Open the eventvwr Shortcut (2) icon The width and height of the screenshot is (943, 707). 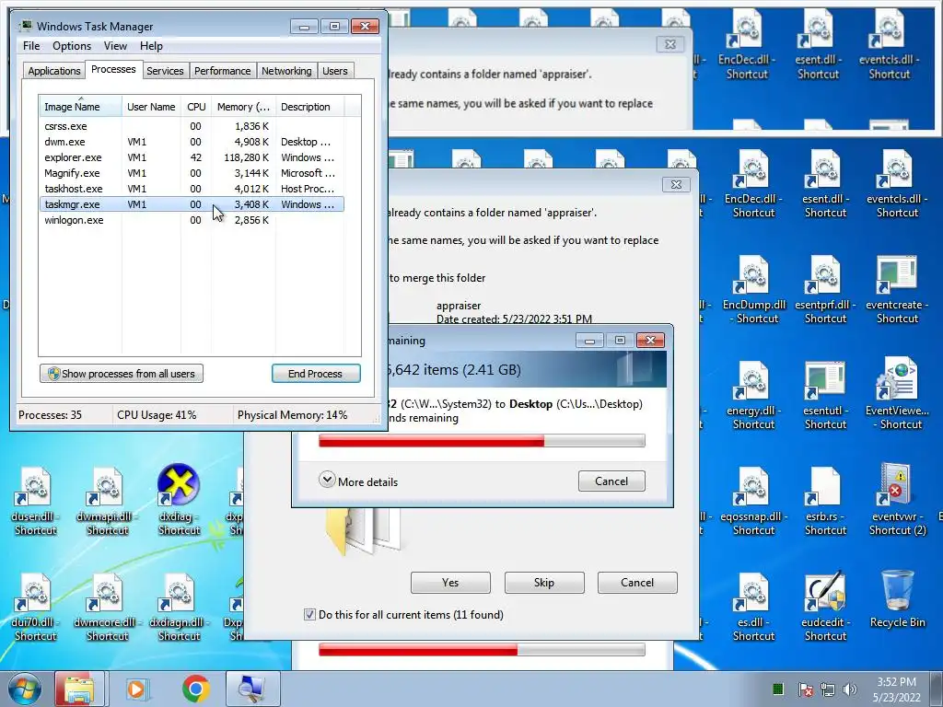(897, 499)
